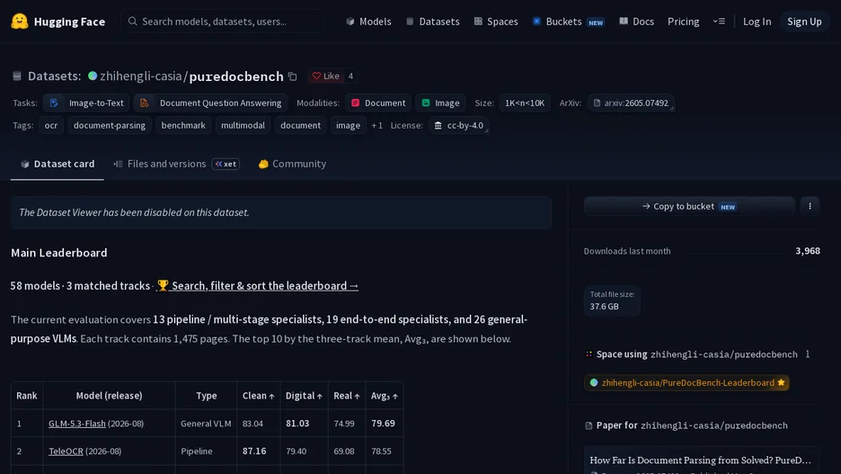Open the cc-by-4.0 license tag
841x474 pixels.
tap(459, 126)
